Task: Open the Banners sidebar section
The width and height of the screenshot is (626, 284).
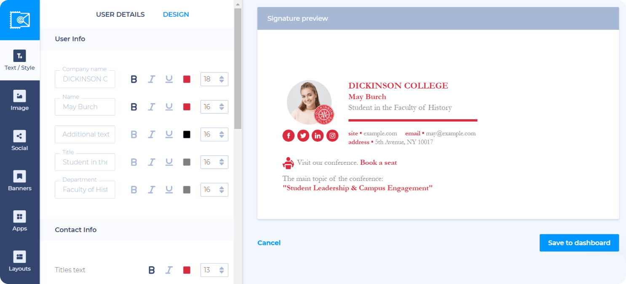Action: point(20,181)
